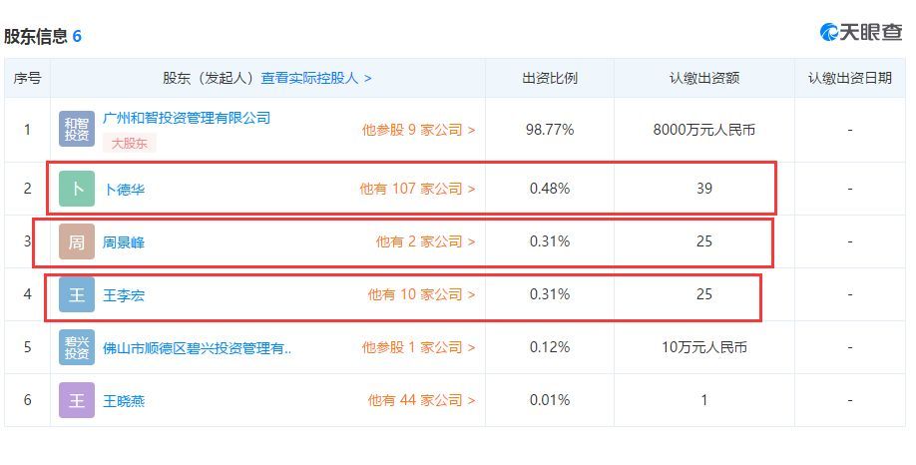Image resolution: width=916 pixels, height=465 pixels.
Task: Expand 他有 44 家公司 list
Action: coord(421,400)
